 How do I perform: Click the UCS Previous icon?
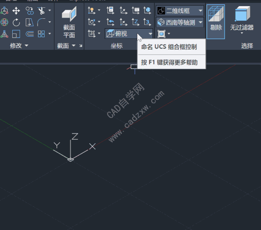pyautogui.click(x=110, y=22)
